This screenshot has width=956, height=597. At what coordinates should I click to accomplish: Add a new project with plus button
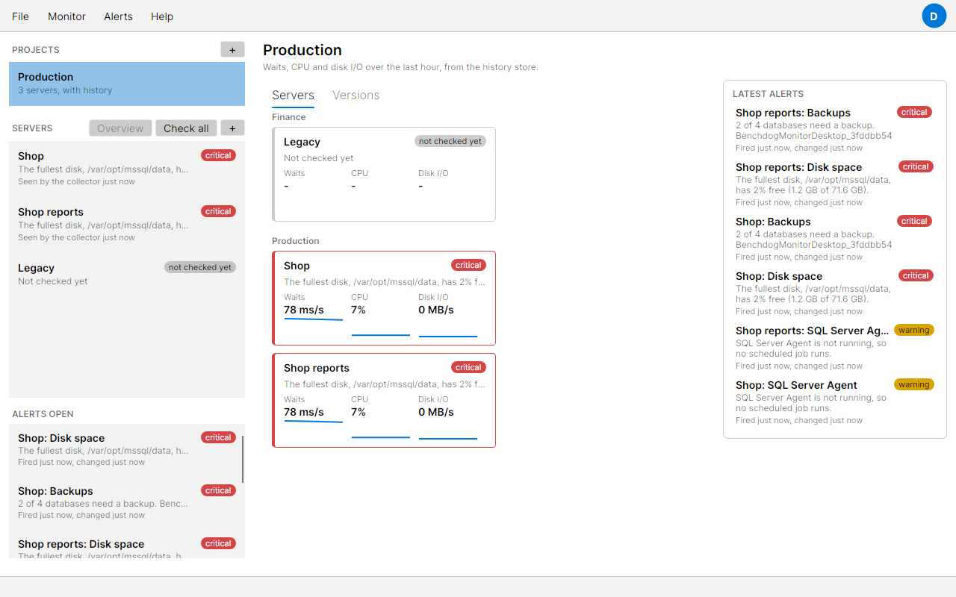[x=232, y=49]
